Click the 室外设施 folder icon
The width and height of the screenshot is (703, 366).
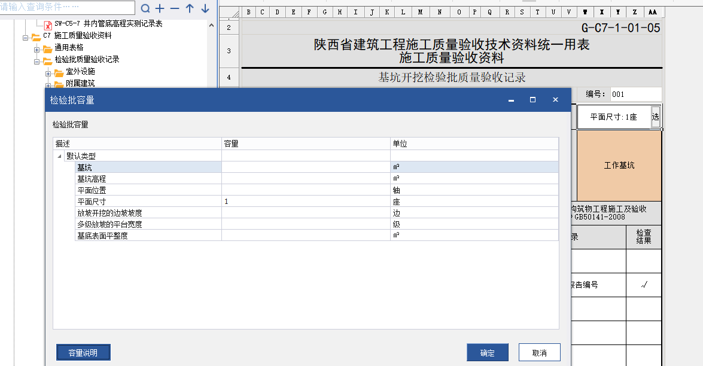[59, 72]
